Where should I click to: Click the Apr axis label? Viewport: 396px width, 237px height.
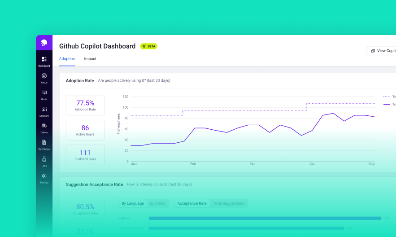312,164
